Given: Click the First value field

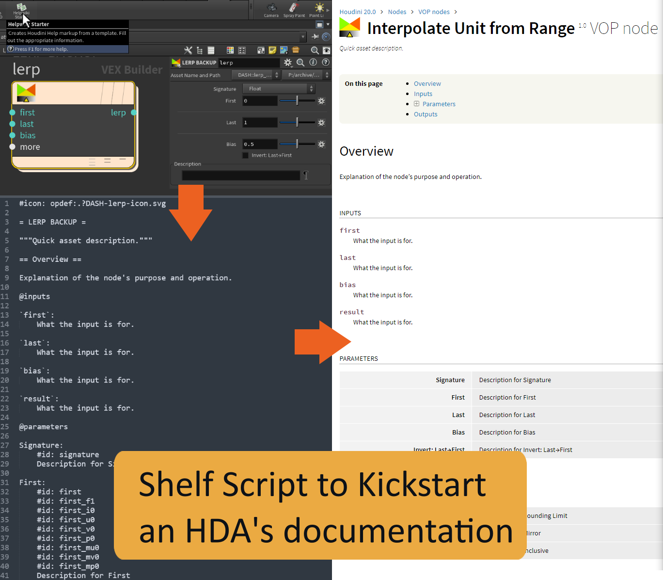Looking at the screenshot, I should 260,101.
